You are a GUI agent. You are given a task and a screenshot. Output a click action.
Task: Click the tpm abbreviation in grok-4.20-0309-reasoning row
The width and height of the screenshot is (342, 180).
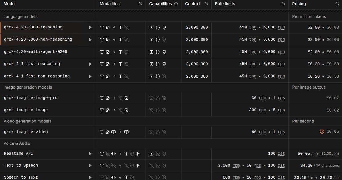tap(253, 28)
